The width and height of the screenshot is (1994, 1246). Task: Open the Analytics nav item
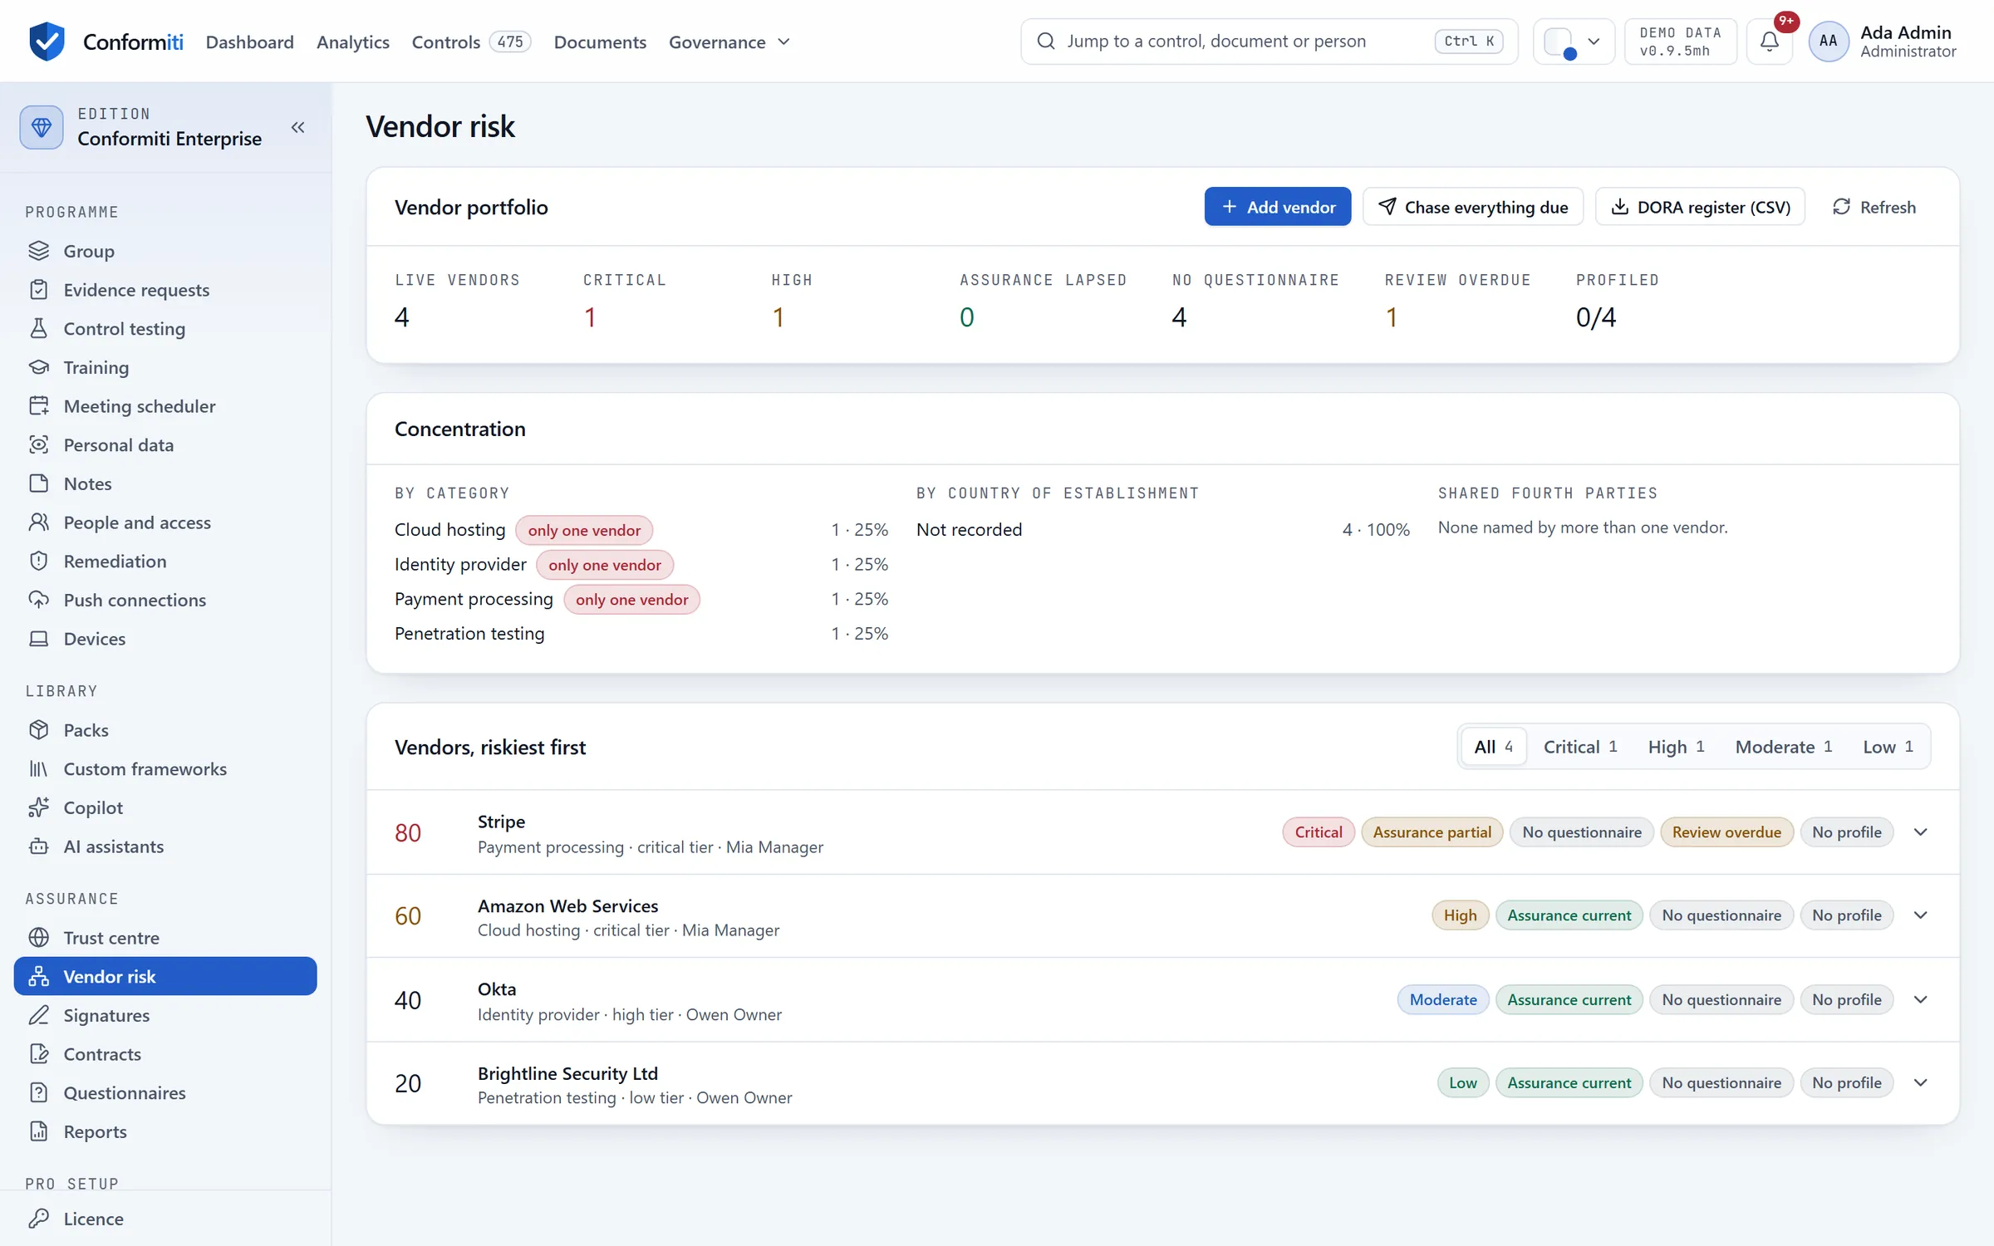(x=353, y=42)
